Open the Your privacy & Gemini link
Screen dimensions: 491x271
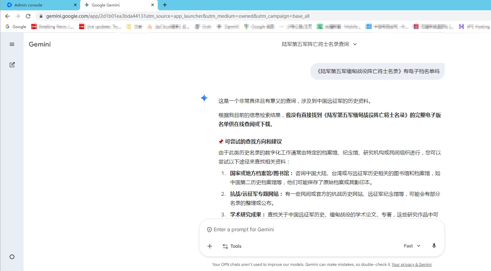pyautogui.click(x=411, y=265)
